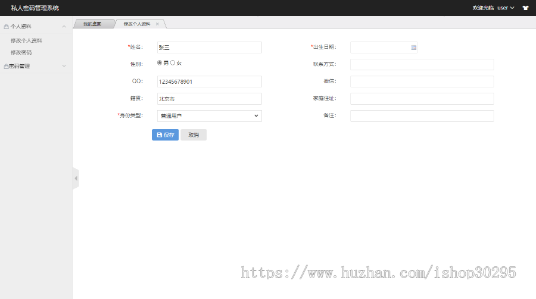Collapse 个人资料 sidebar section chevron
Screen dimensions: 536x299
pyautogui.click(x=64, y=26)
